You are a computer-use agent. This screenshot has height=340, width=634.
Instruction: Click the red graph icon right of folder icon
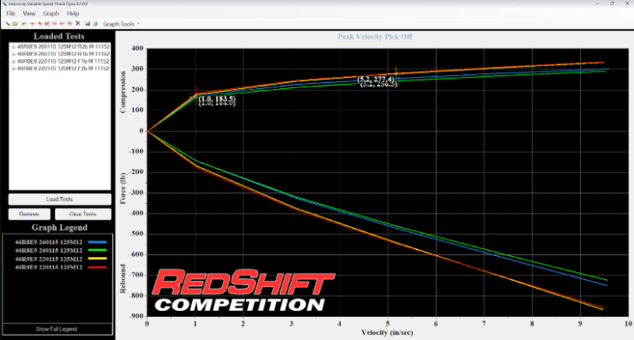(24, 24)
